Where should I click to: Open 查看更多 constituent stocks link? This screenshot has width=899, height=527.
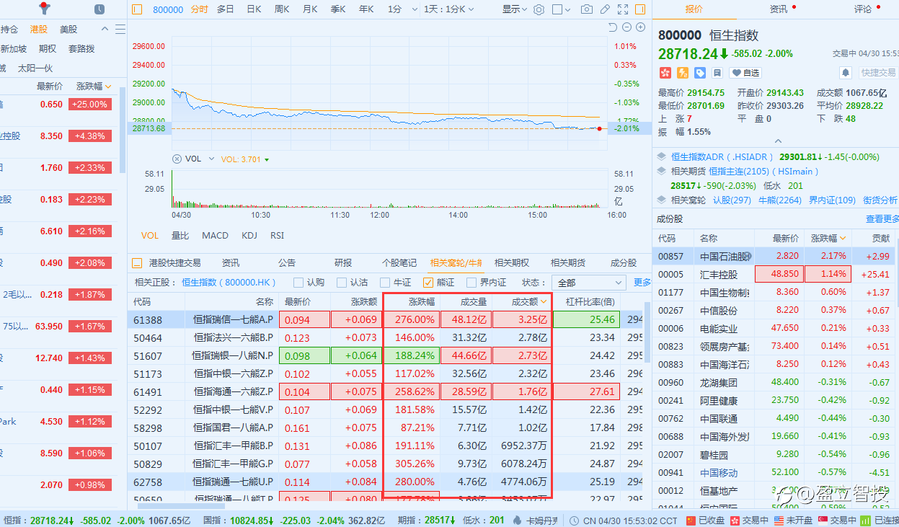(x=882, y=219)
